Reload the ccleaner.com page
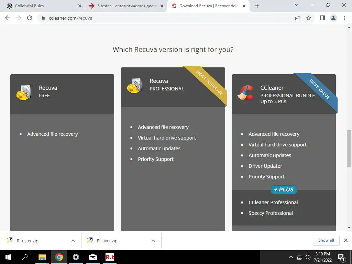 point(30,18)
